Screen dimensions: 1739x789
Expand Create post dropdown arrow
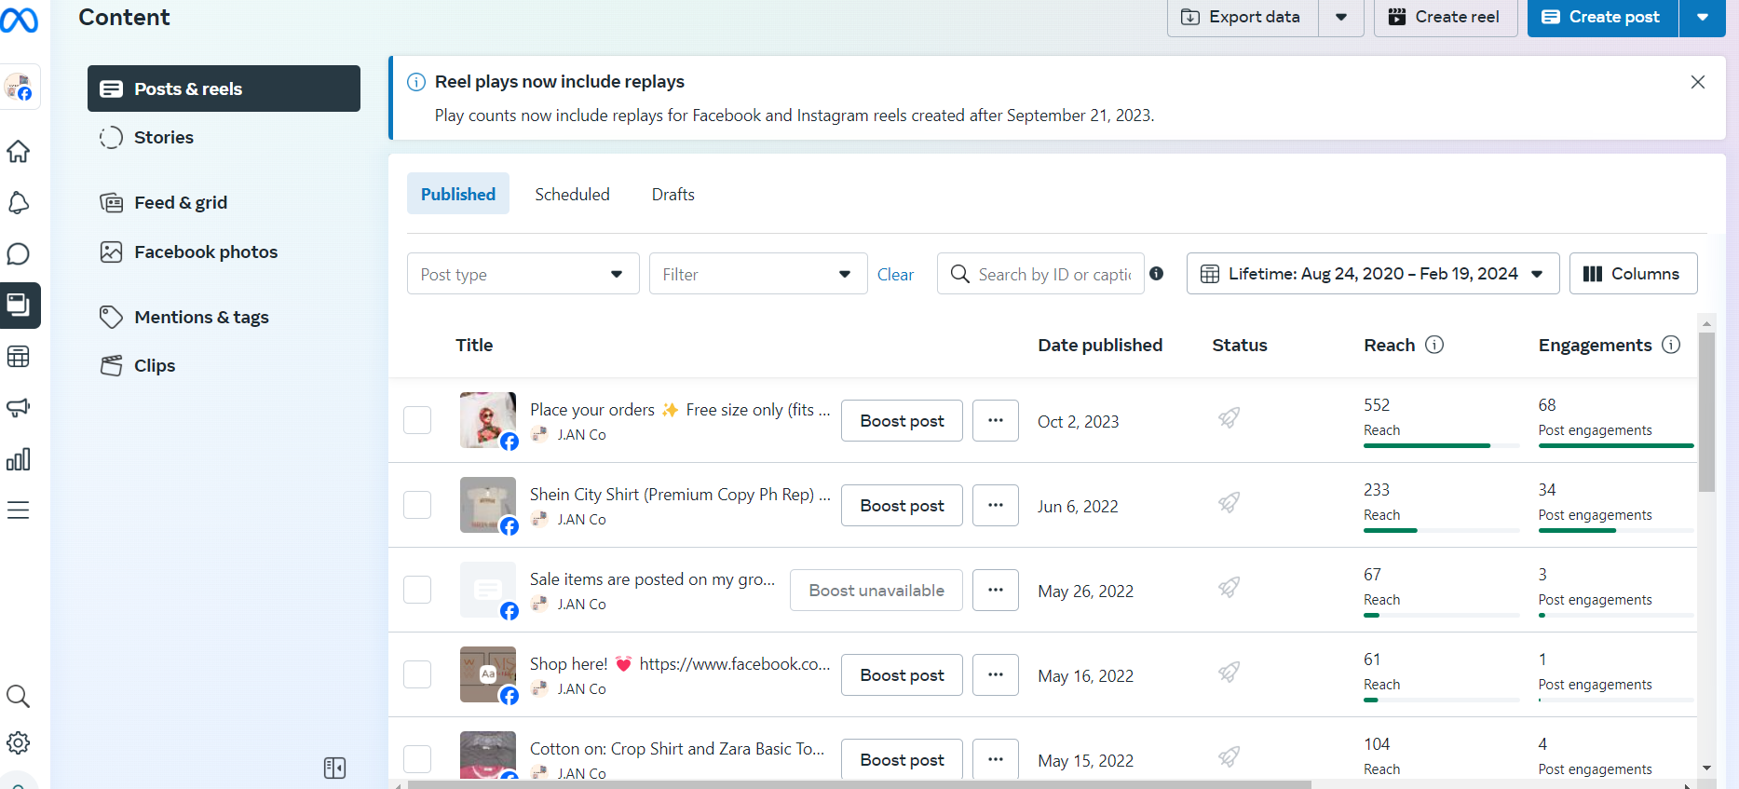pyautogui.click(x=1703, y=18)
